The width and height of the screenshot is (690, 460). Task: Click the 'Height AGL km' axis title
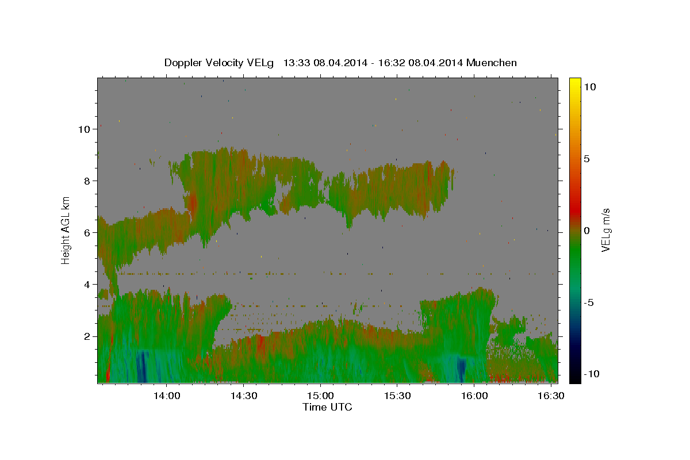tap(66, 231)
